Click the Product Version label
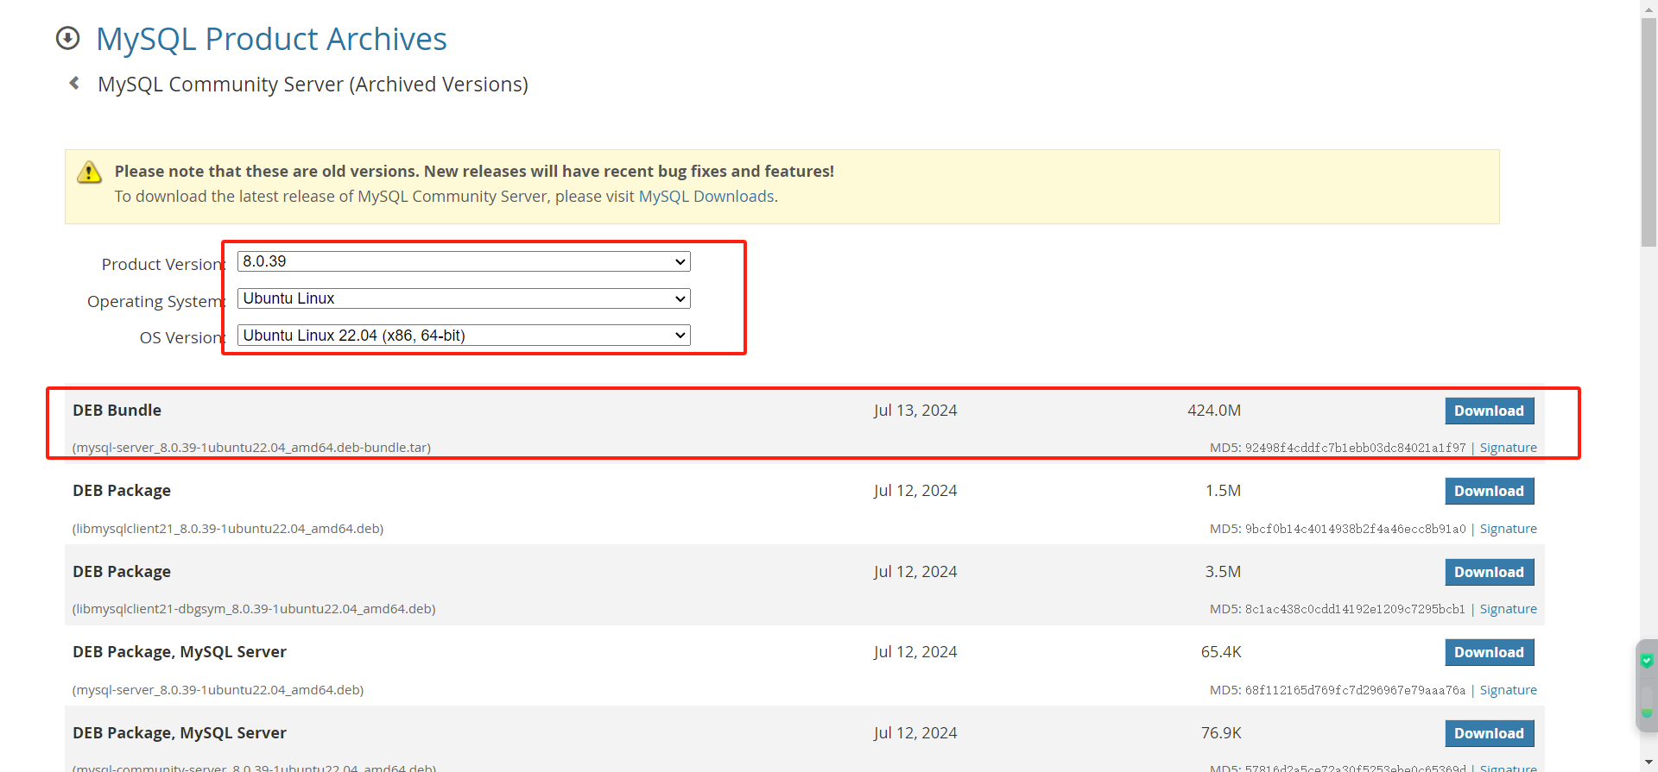 [x=162, y=265]
